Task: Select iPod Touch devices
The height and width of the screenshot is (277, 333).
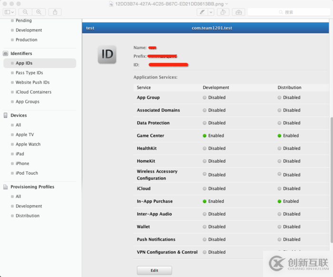Action: pos(27,173)
